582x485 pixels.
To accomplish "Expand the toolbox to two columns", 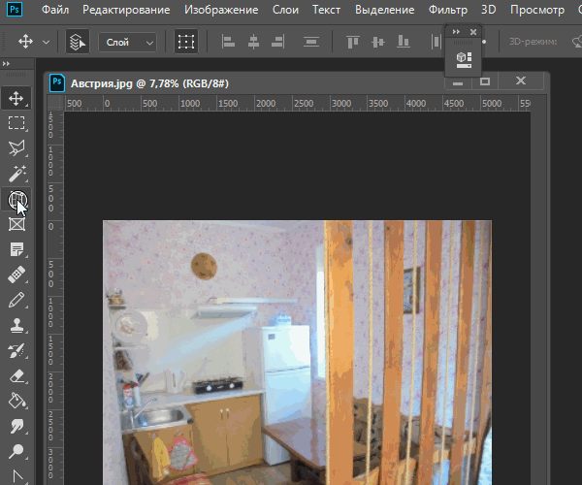I will [6, 64].
